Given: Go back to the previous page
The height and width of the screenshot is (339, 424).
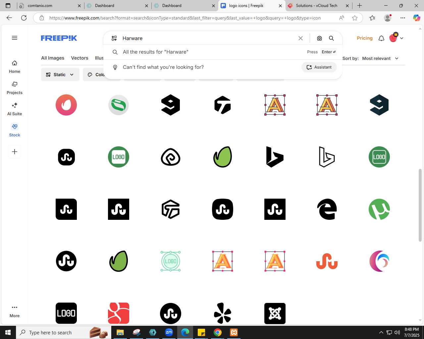Looking at the screenshot, I should coord(9,18).
